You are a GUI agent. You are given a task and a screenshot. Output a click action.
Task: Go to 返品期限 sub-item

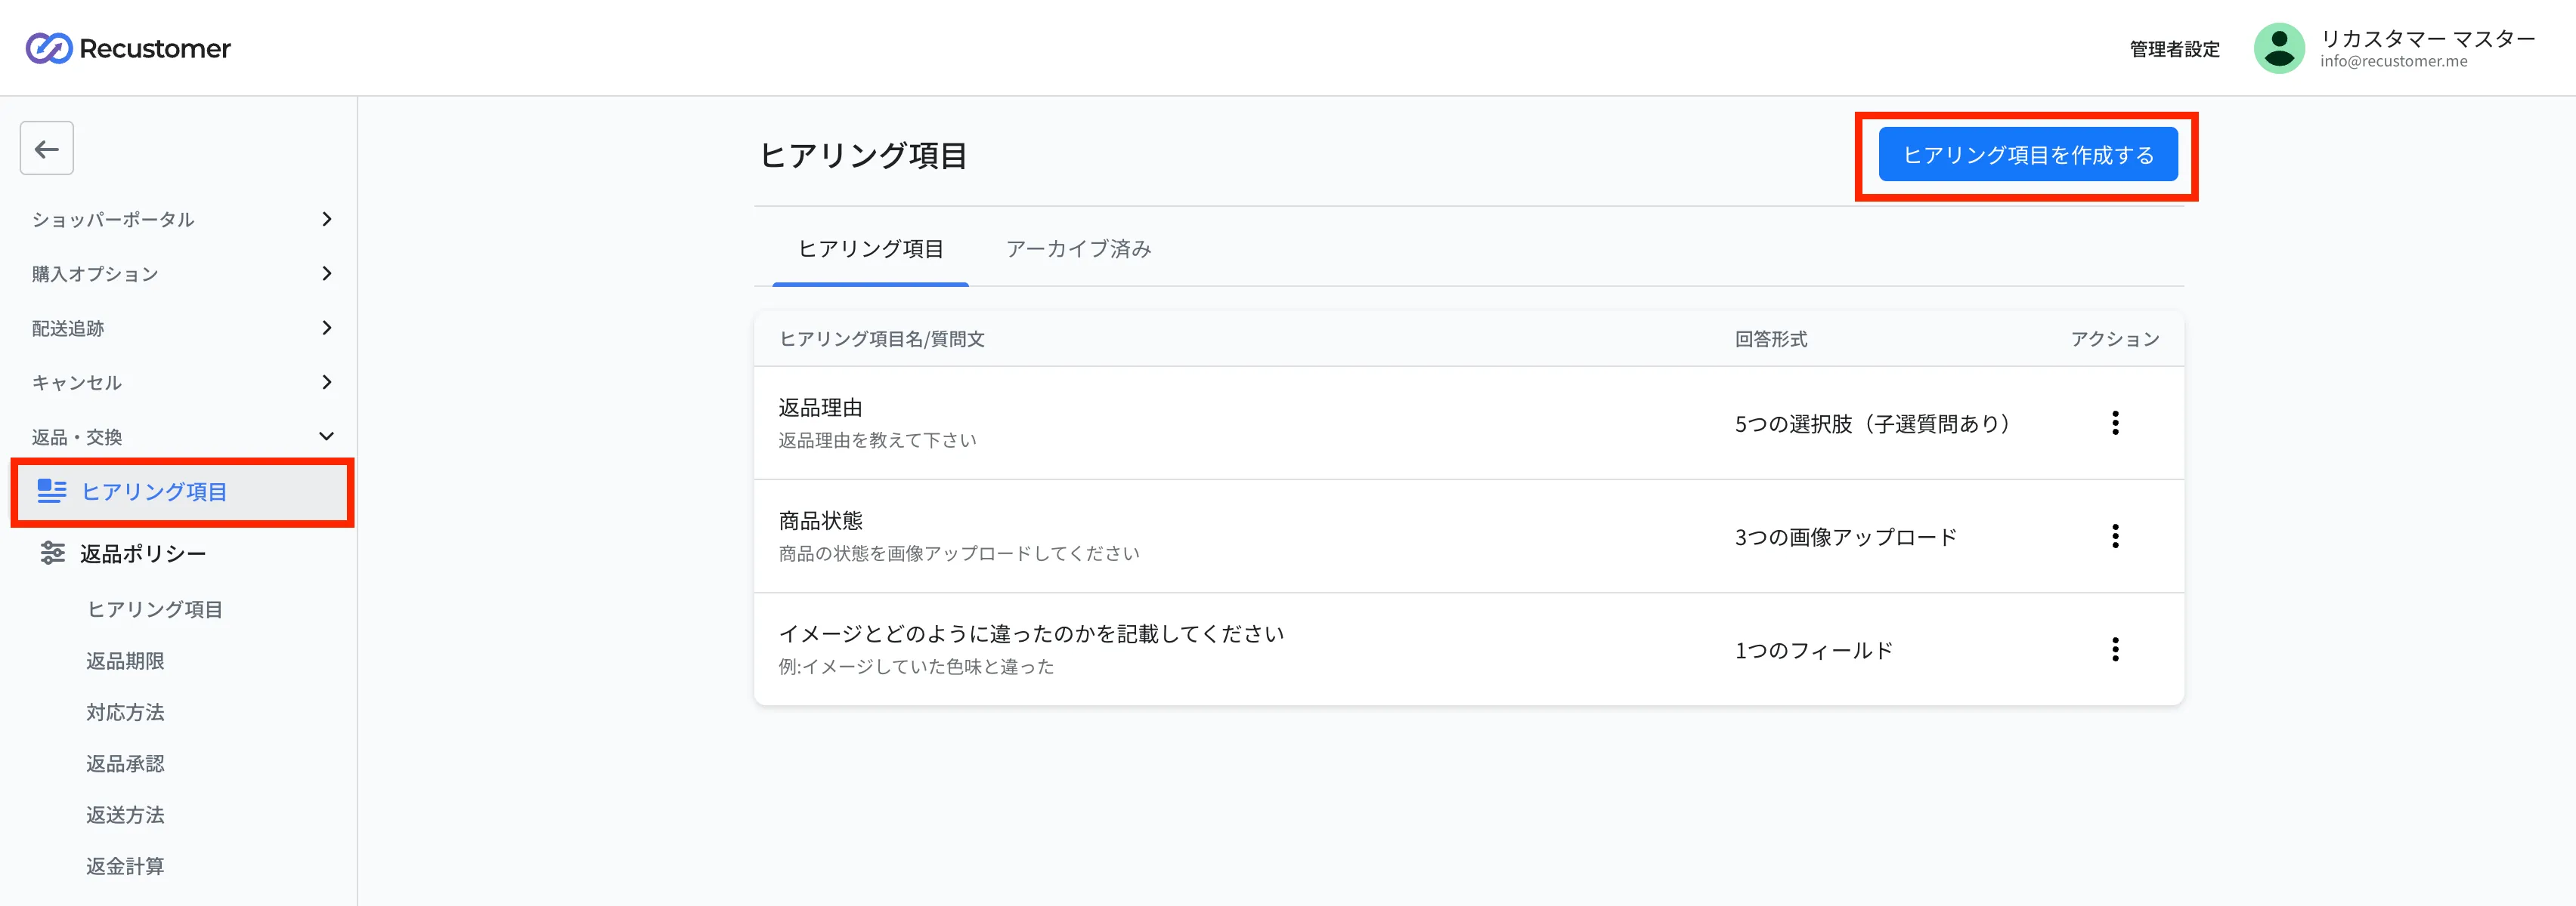[x=125, y=661]
